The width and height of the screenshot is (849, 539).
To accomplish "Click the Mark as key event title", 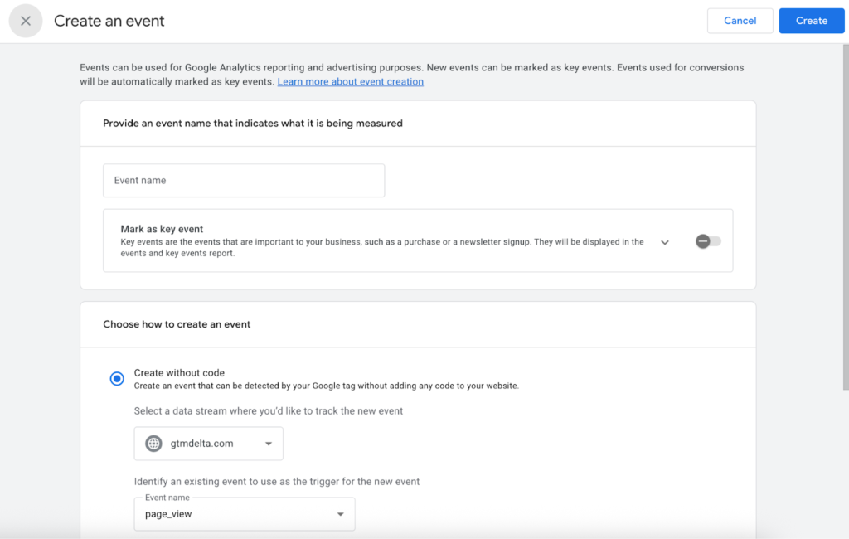I will (x=162, y=229).
